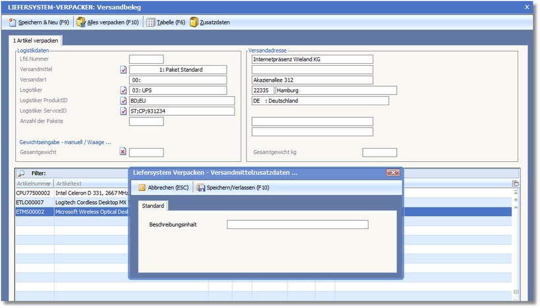Click the red X icon beside Gesamtgewicht
Viewport: 540px width, 308px height.
click(x=123, y=152)
